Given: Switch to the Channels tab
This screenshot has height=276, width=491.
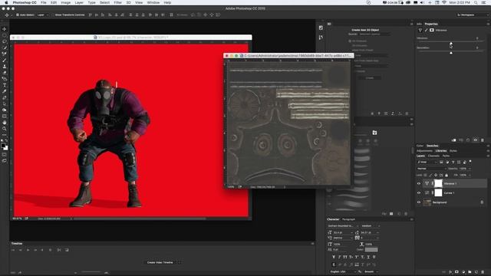Looking at the screenshot, I should point(433,156).
